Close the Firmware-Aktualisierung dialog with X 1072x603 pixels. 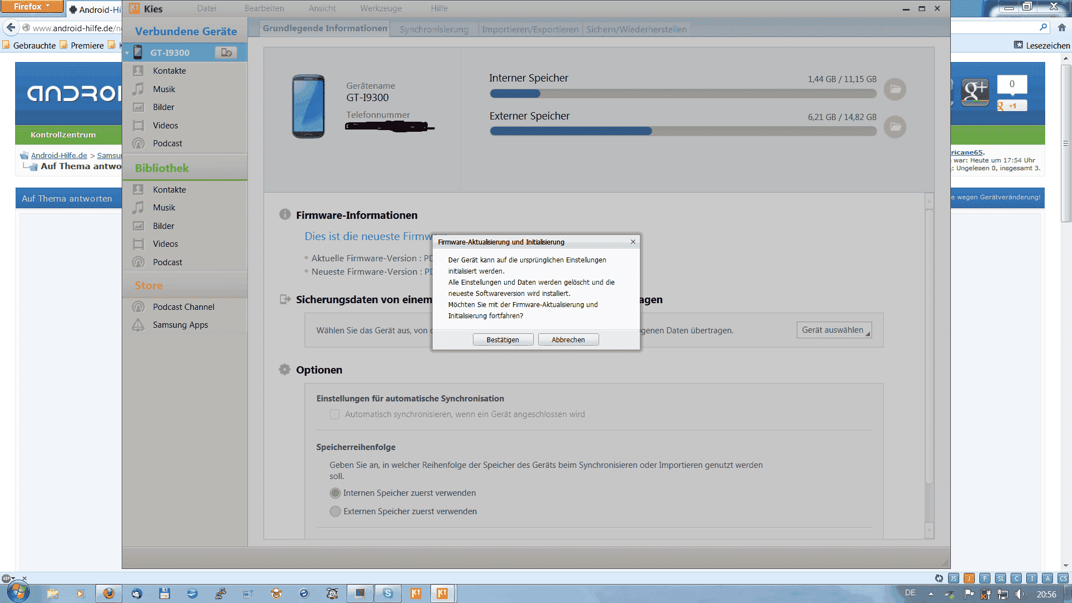pyautogui.click(x=633, y=242)
